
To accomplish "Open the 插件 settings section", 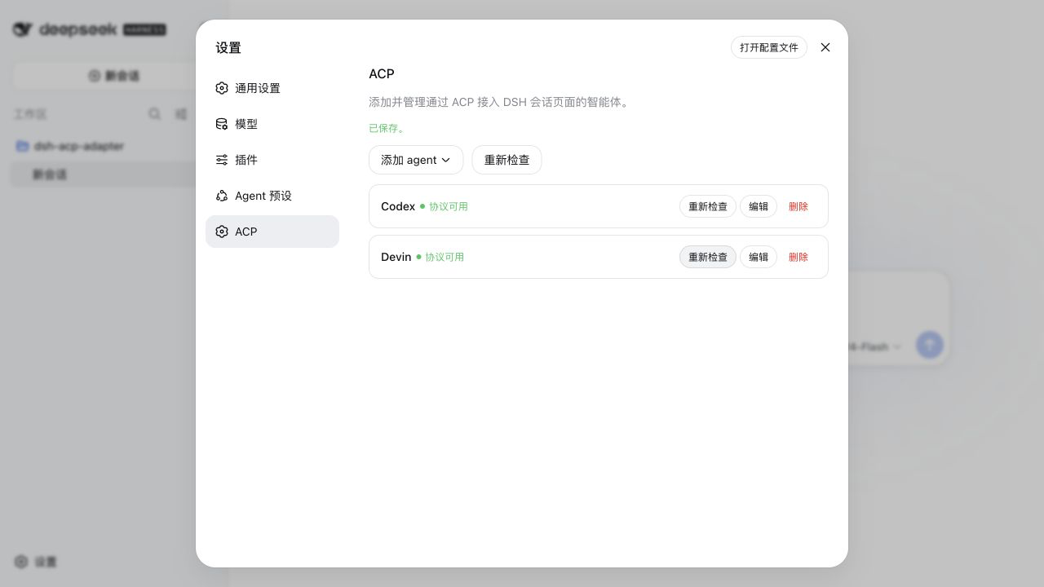I will click(272, 160).
